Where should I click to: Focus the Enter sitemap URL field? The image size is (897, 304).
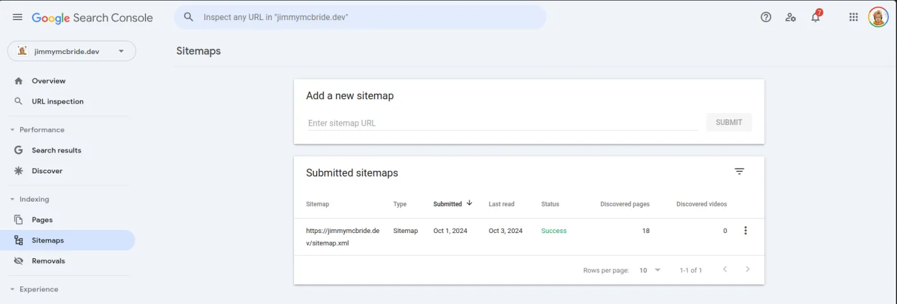coord(502,123)
